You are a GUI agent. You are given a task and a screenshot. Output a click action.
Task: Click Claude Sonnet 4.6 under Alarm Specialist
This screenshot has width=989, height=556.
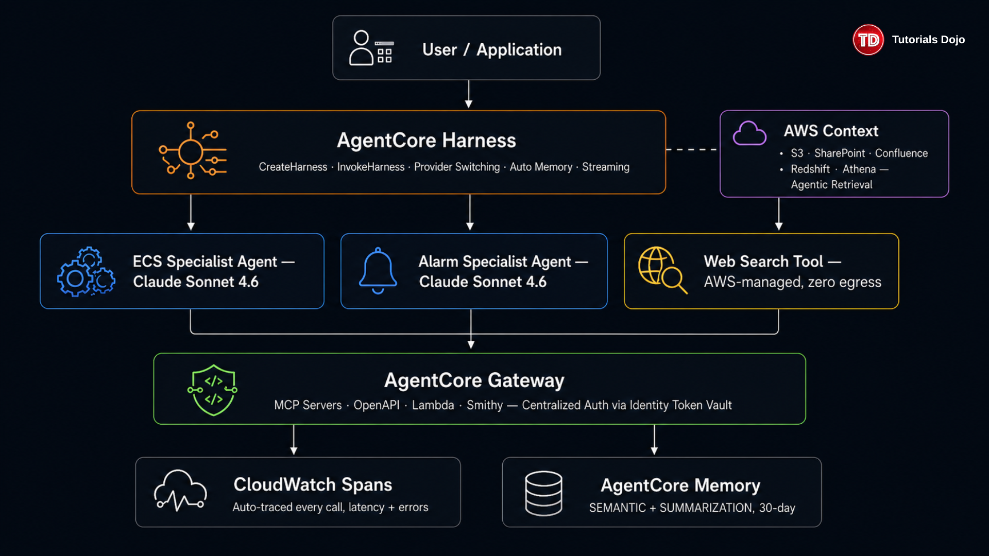pyautogui.click(x=483, y=282)
